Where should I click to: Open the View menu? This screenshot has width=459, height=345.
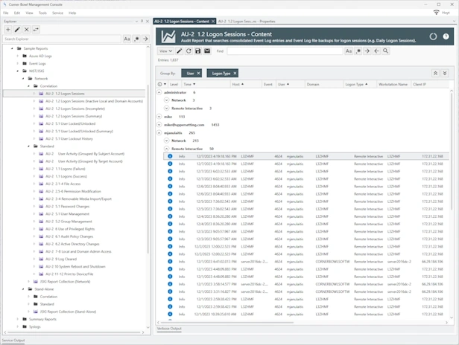pyautogui.click(x=29, y=13)
